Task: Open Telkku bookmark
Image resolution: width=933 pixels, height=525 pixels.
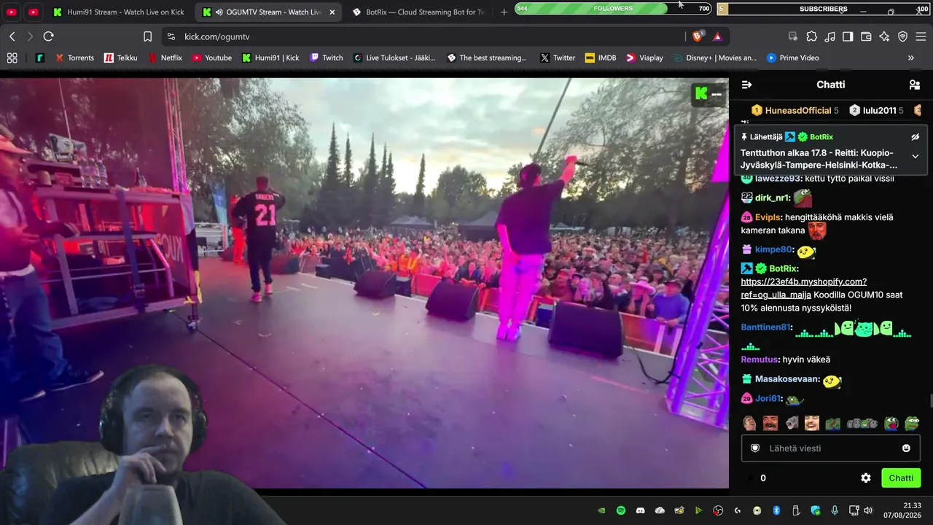Action: pos(120,58)
